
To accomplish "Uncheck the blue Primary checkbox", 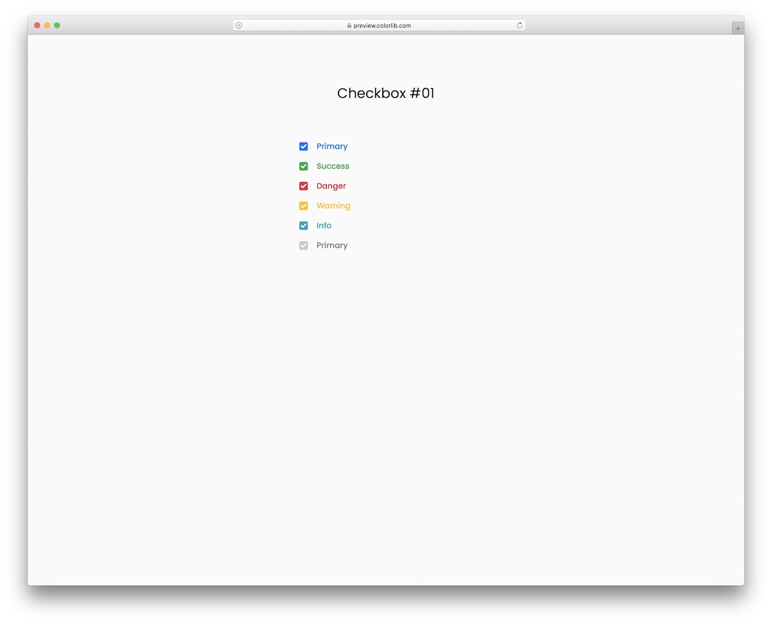I will click(303, 146).
